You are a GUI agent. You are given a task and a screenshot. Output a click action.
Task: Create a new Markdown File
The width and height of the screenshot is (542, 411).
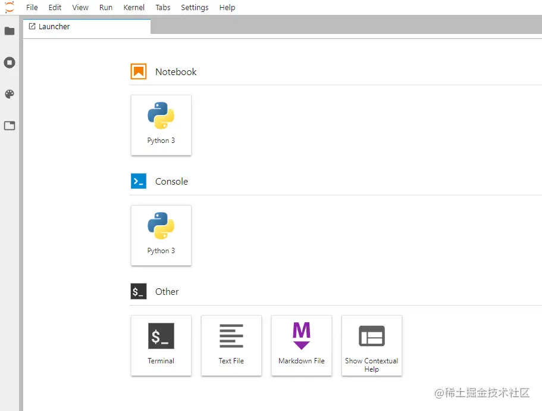(302, 345)
